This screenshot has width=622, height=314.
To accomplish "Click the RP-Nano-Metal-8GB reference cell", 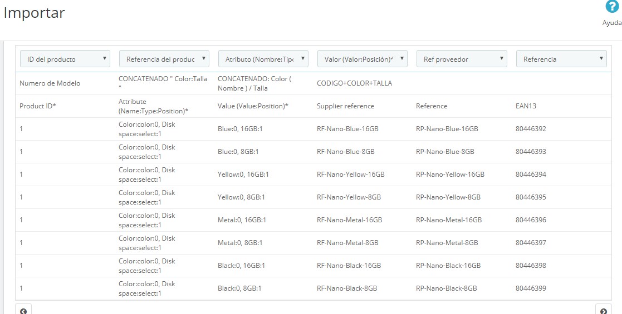I will (x=447, y=243).
